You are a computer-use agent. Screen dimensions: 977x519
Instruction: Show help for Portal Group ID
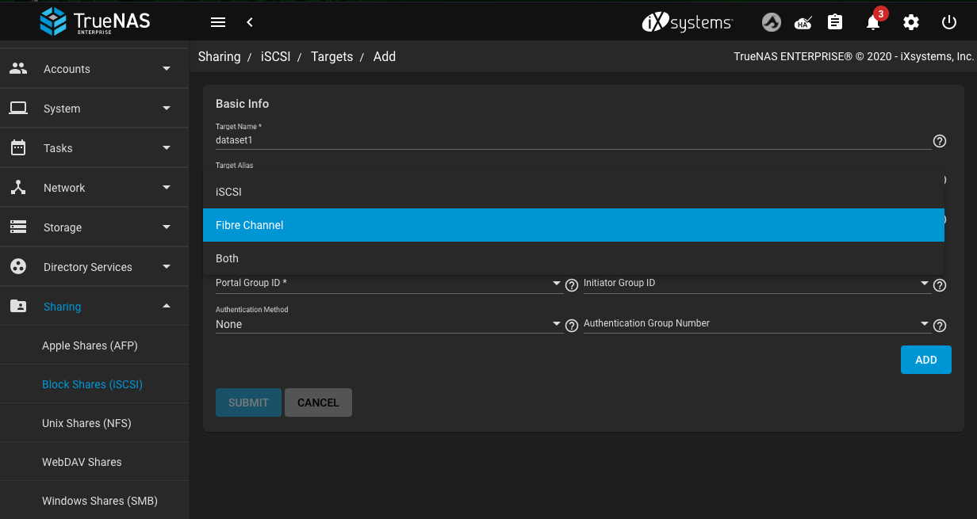(x=571, y=285)
